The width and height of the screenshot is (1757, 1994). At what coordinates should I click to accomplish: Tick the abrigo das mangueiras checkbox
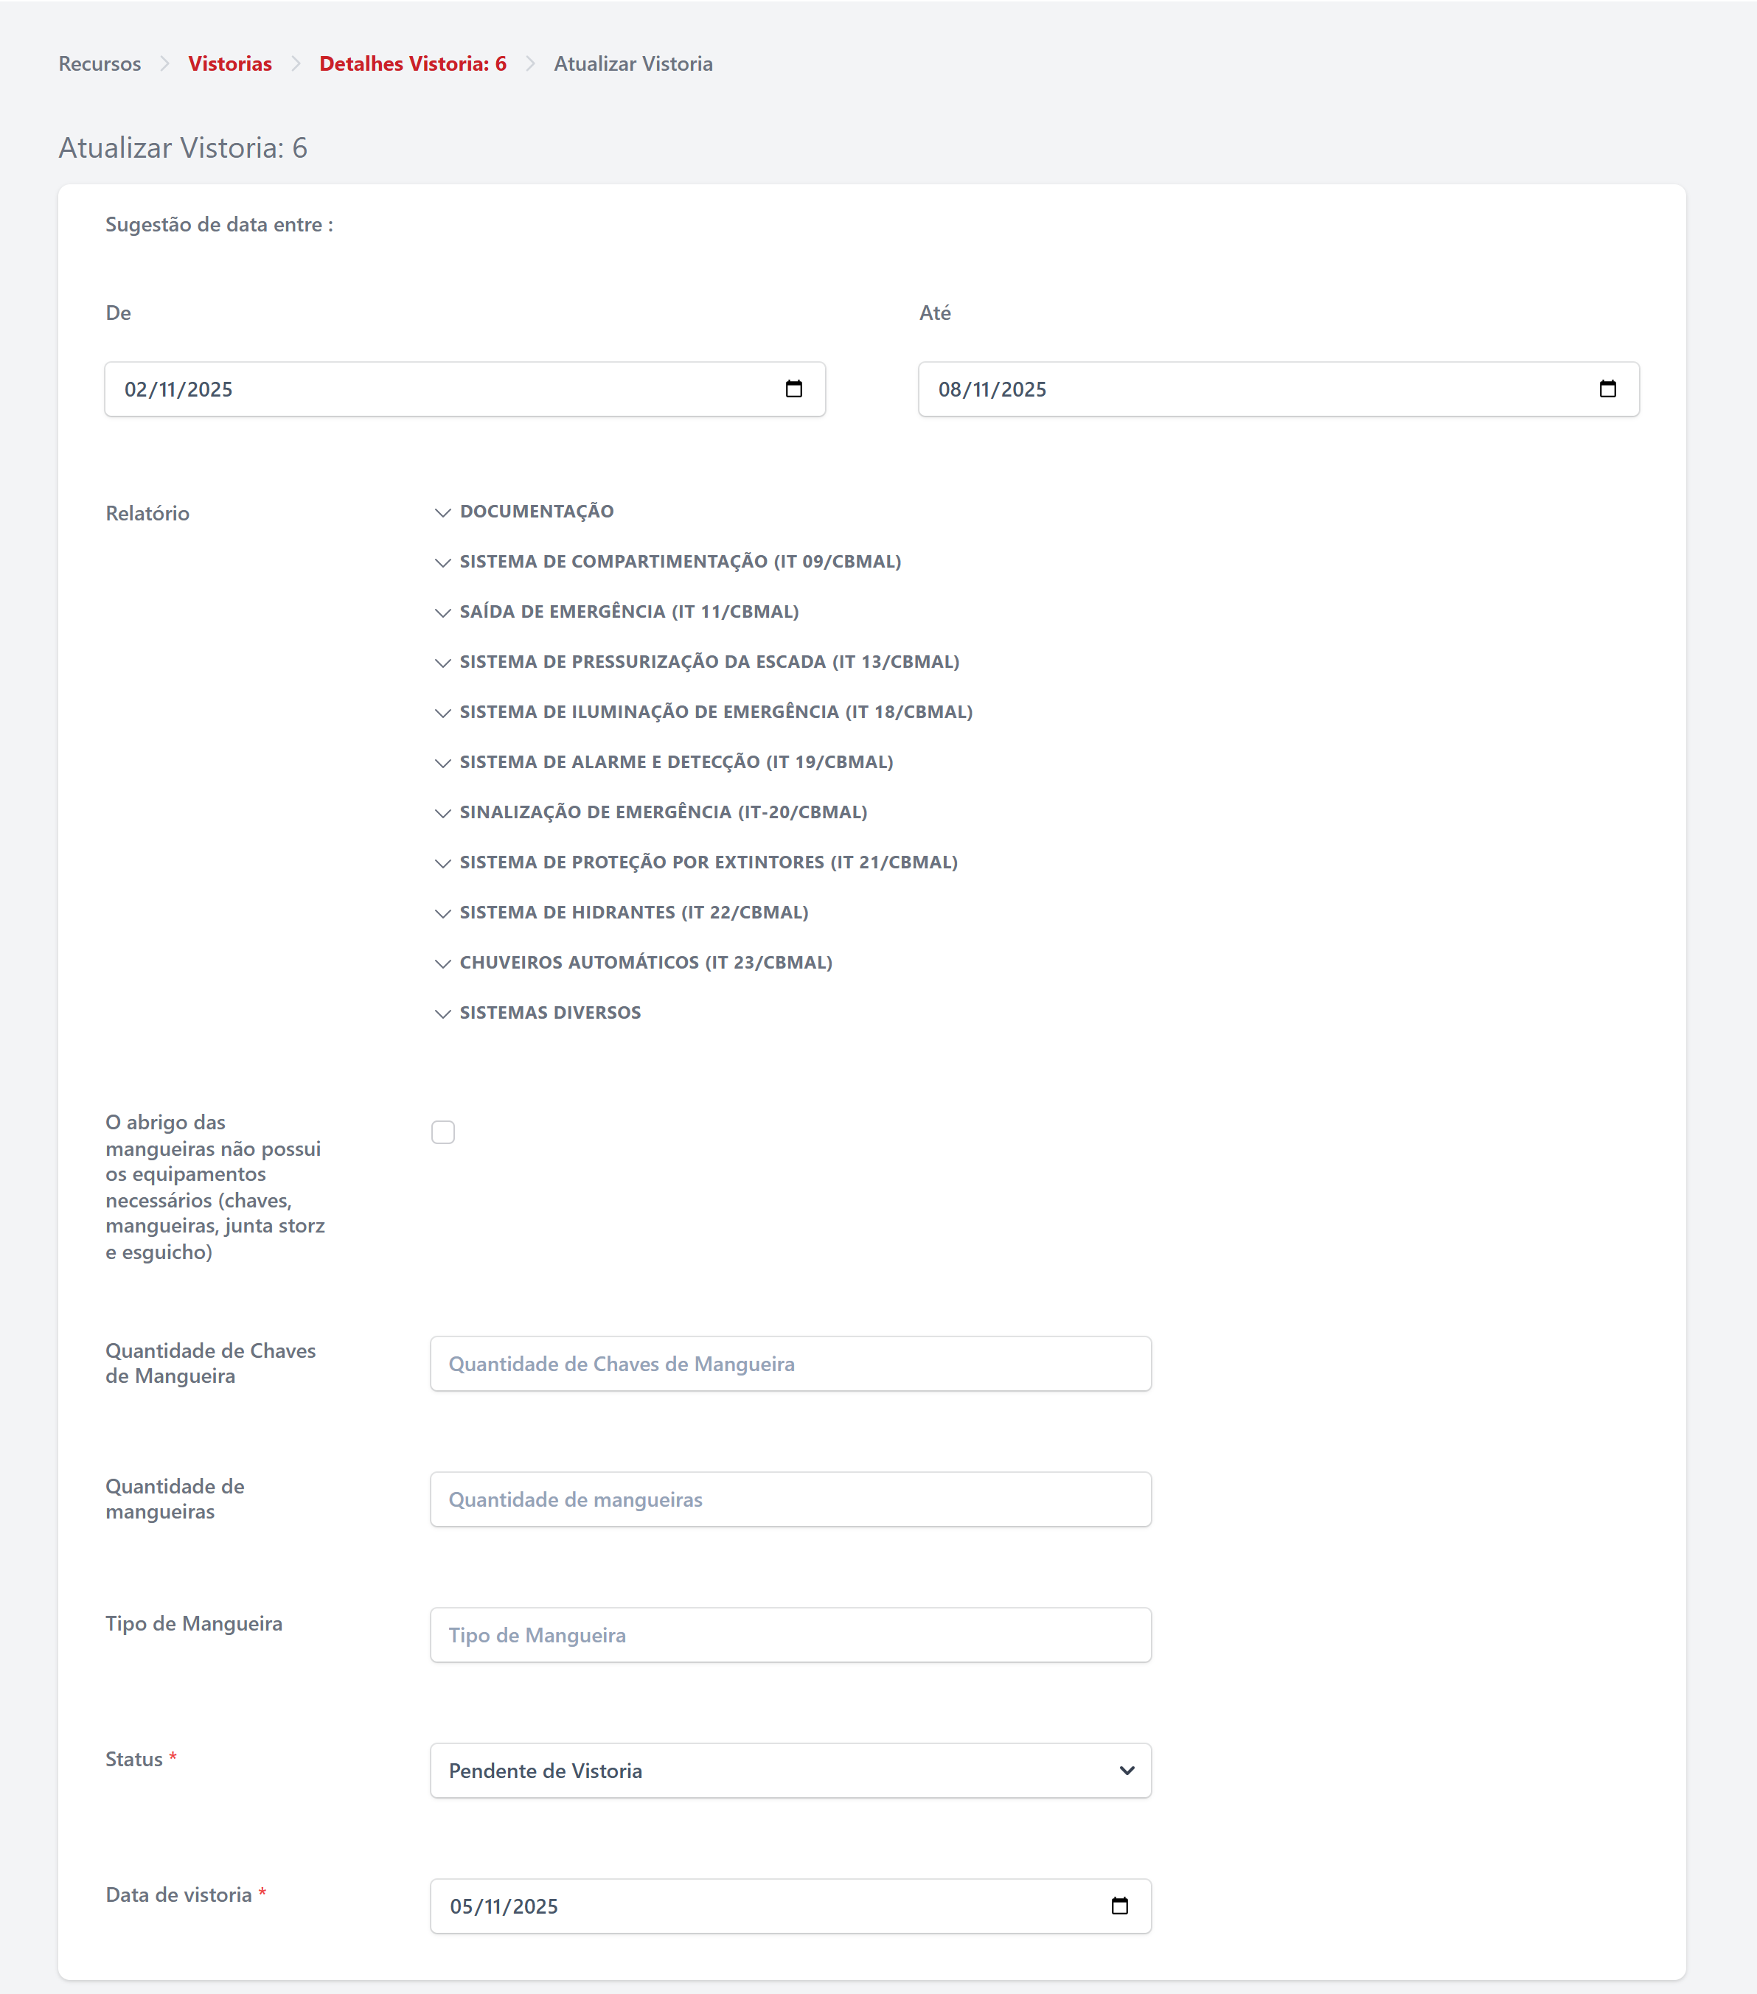(443, 1132)
